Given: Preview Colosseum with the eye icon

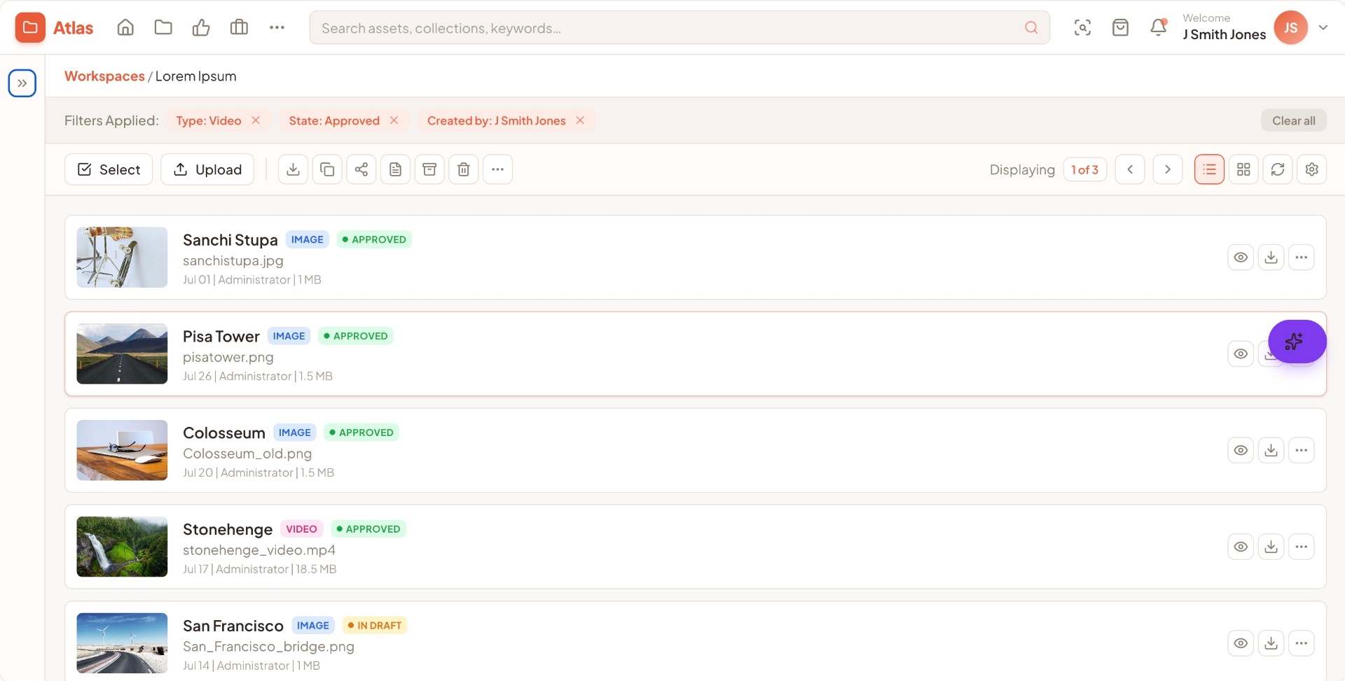Looking at the screenshot, I should (1241, 451).
